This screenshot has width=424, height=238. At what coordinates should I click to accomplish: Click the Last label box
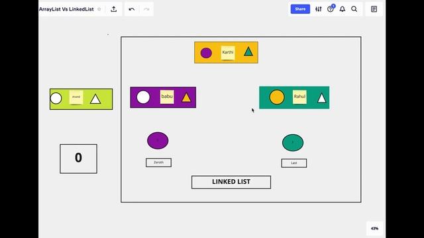[294, 163]
